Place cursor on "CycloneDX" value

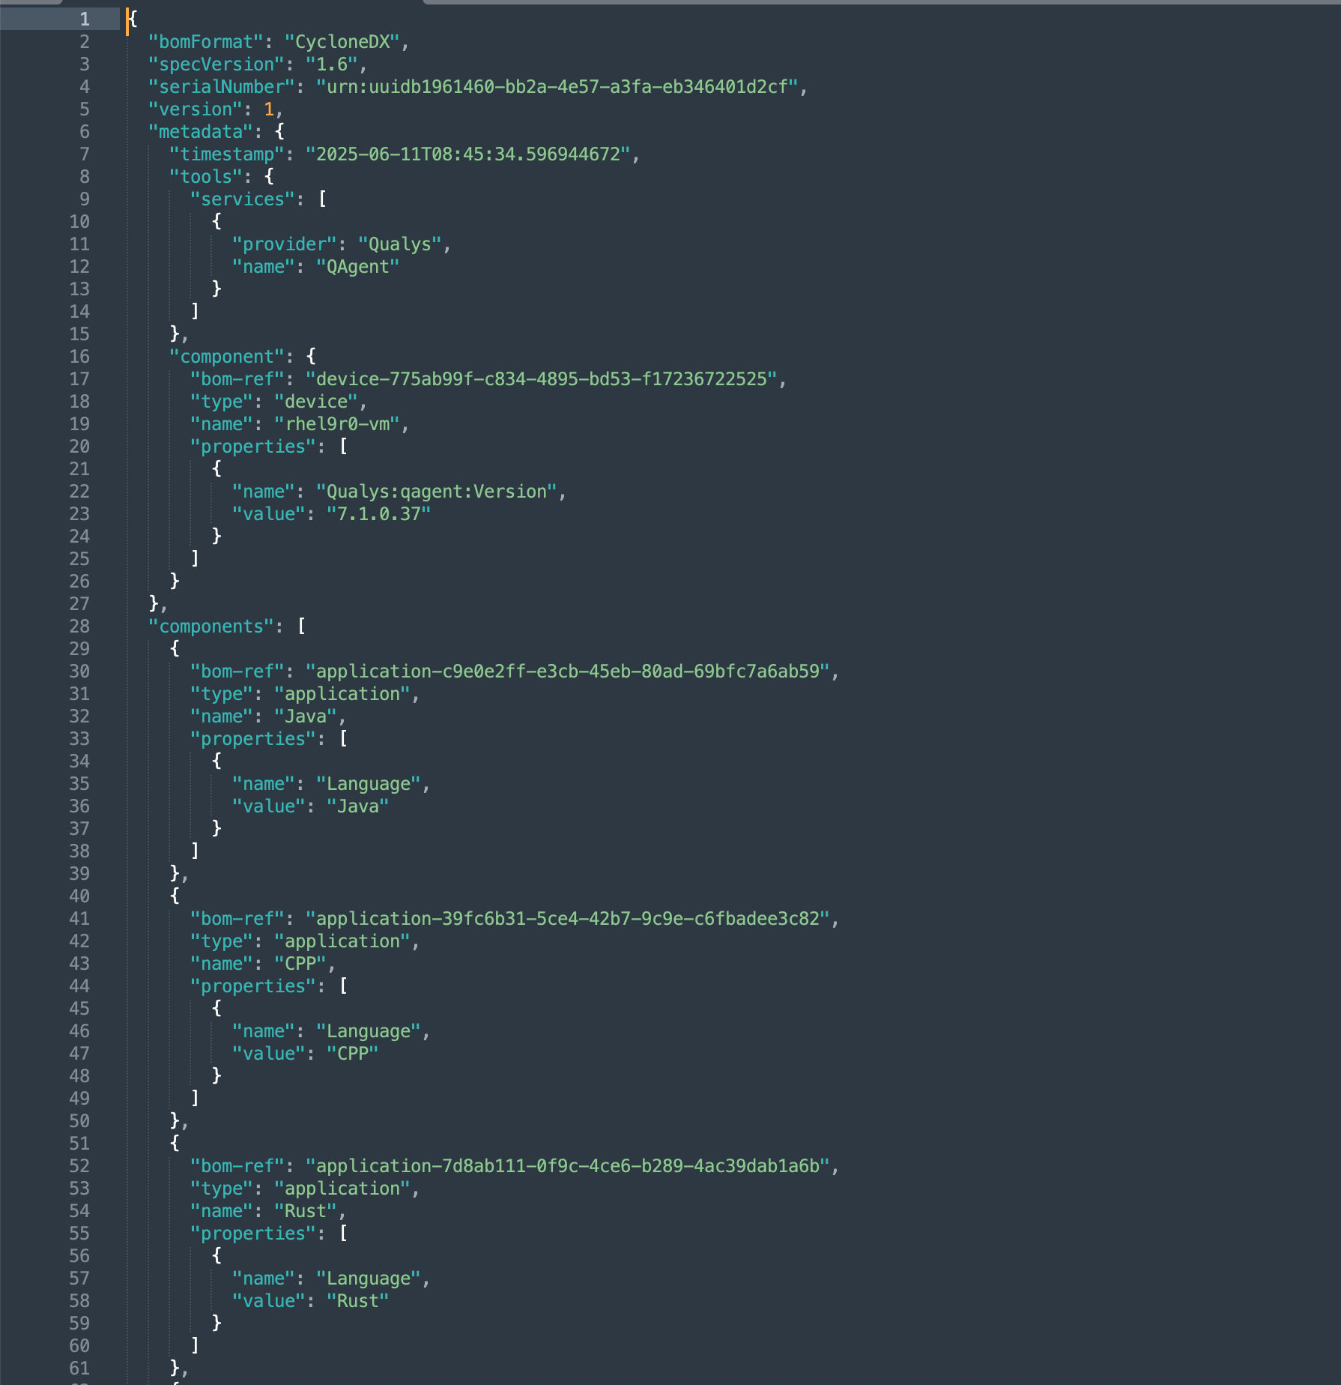(342, 42)
